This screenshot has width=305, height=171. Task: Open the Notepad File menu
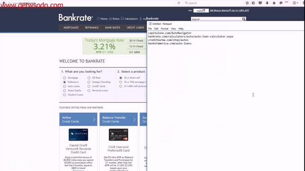(150, 28)
